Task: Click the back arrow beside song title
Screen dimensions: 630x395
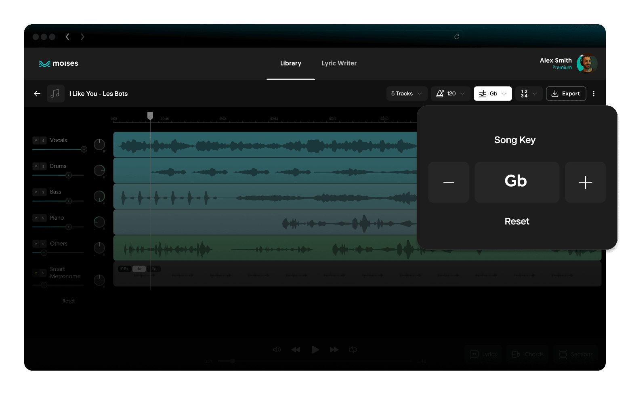Action: (37, 94)
